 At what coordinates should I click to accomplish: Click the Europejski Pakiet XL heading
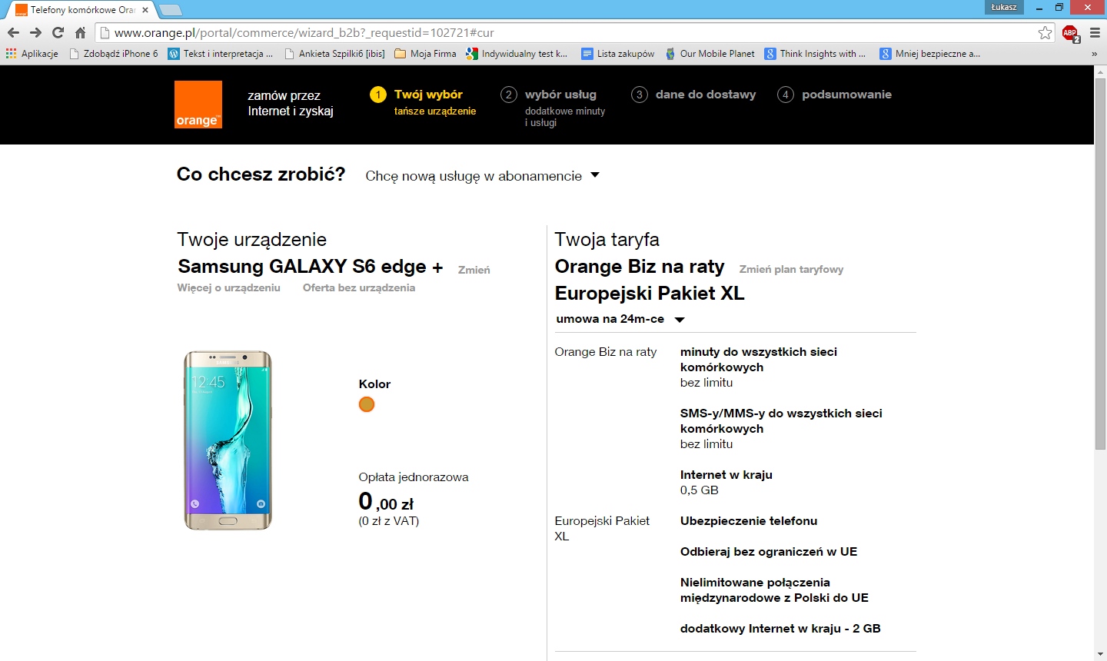(x=650, y=294)
